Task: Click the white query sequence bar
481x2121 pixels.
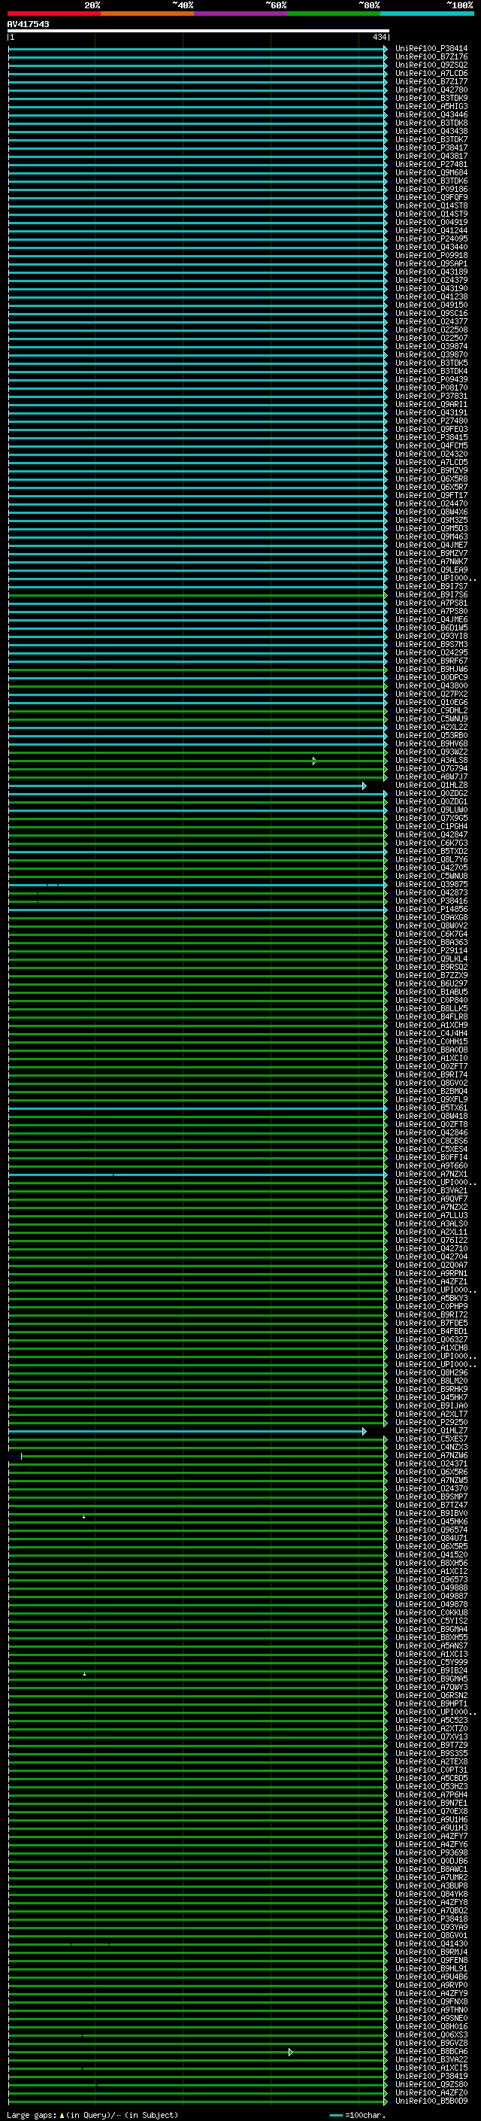Action: point(198,30)
